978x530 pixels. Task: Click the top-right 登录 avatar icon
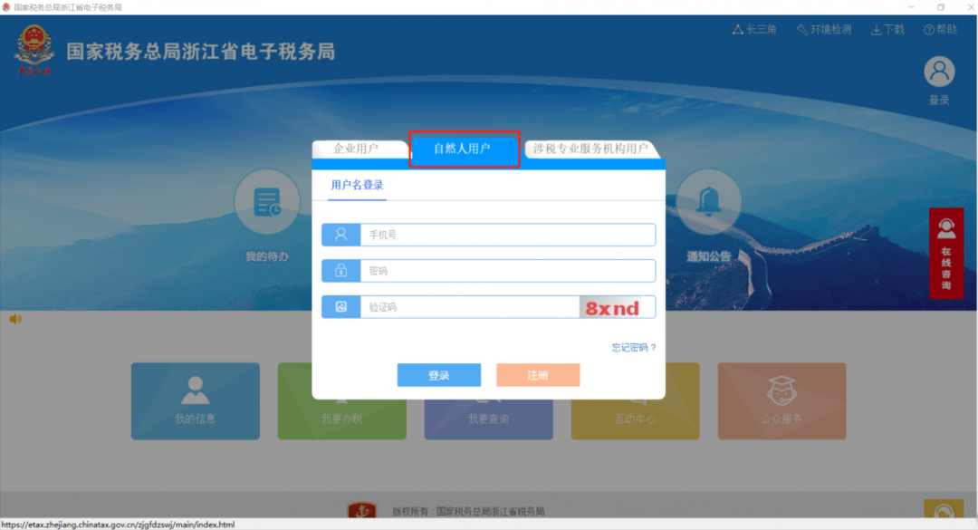point(939,72)
